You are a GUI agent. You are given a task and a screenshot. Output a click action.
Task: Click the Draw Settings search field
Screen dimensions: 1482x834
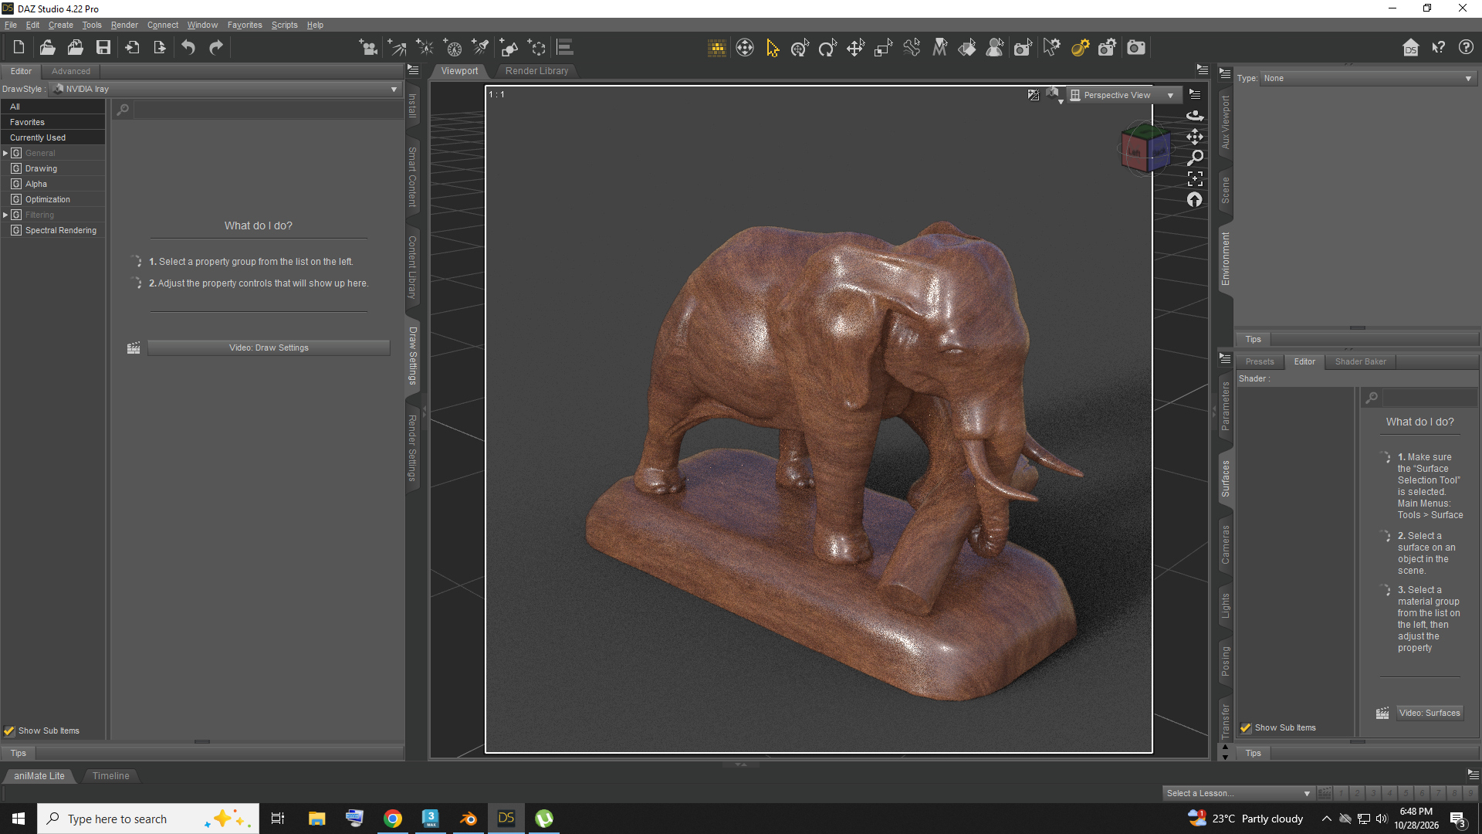coord(267,110)
